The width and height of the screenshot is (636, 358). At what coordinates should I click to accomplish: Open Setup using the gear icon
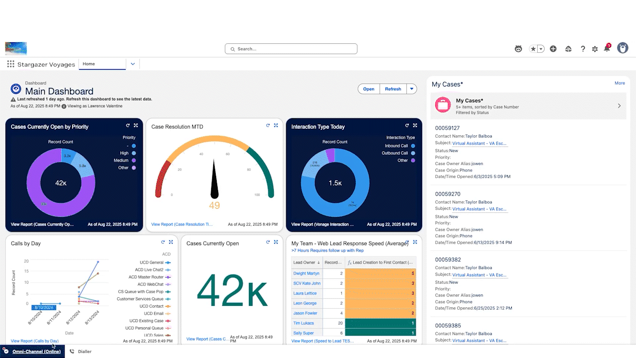coord(595,48)
